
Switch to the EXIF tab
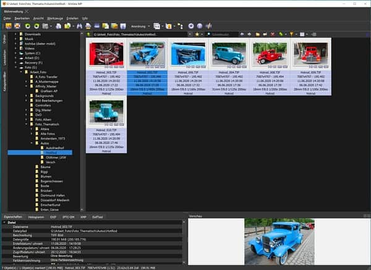click(x=53, y=217)
